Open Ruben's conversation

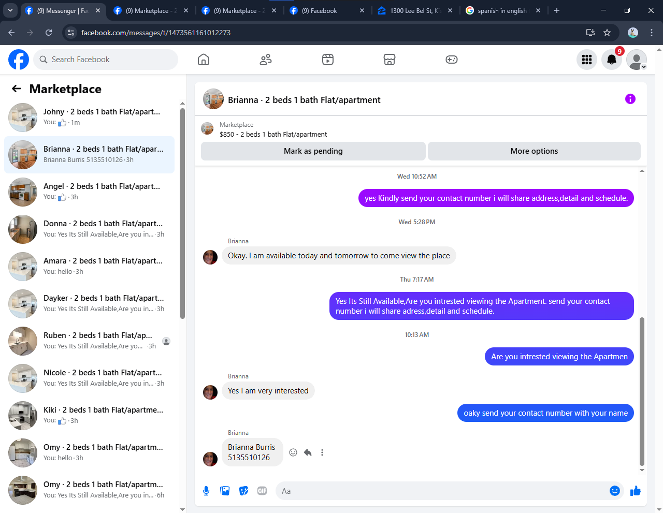pyautogui.click(x=89, y=341)
